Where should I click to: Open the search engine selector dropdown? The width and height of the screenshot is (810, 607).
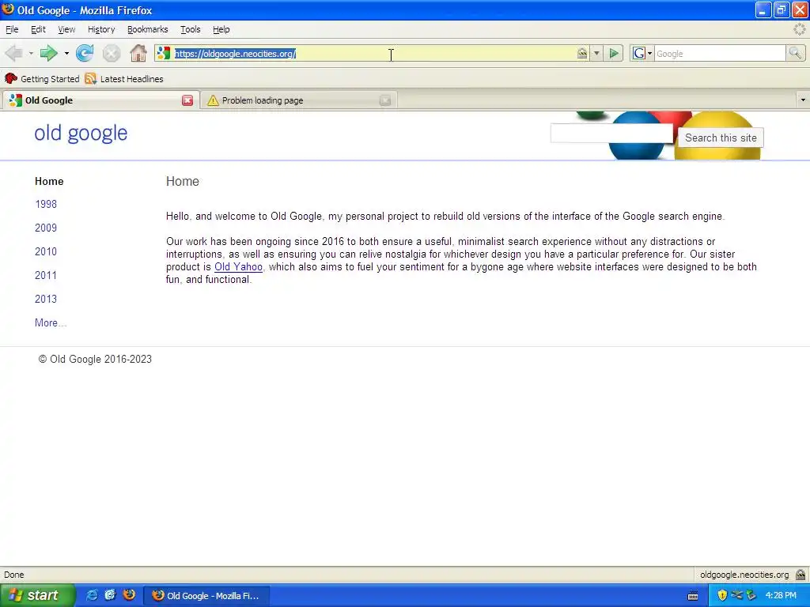click(650, 53)
